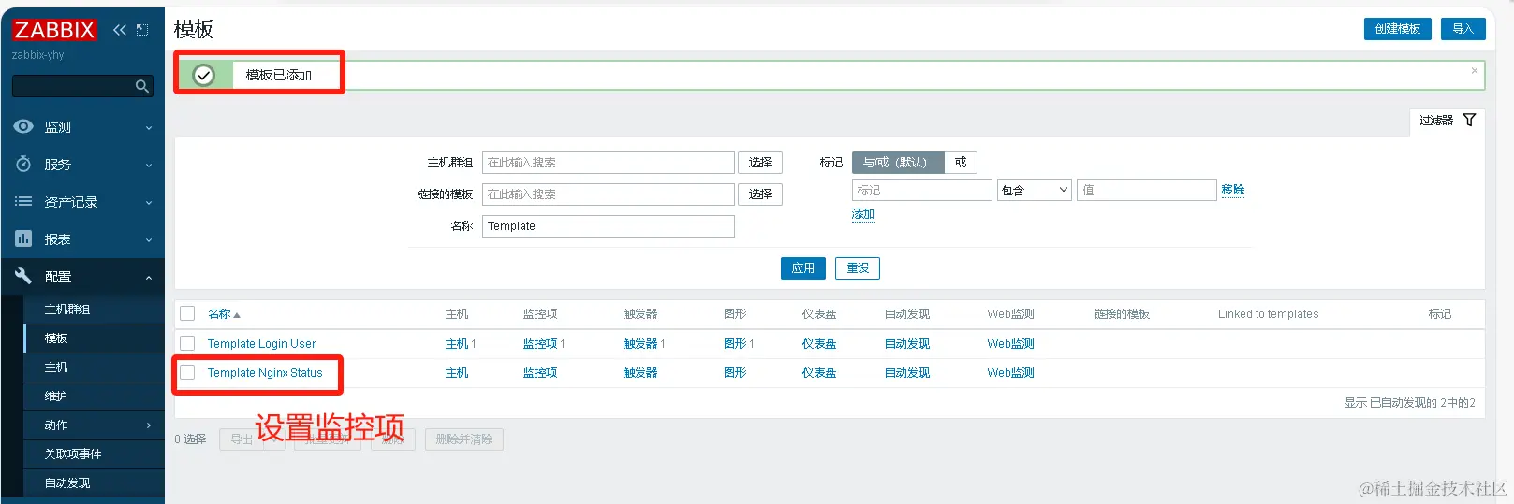The height and width of the screenshot is (504, 1514).
Task: Open 自动发现 link for Template Nginx Status
Action: [907, 373]
